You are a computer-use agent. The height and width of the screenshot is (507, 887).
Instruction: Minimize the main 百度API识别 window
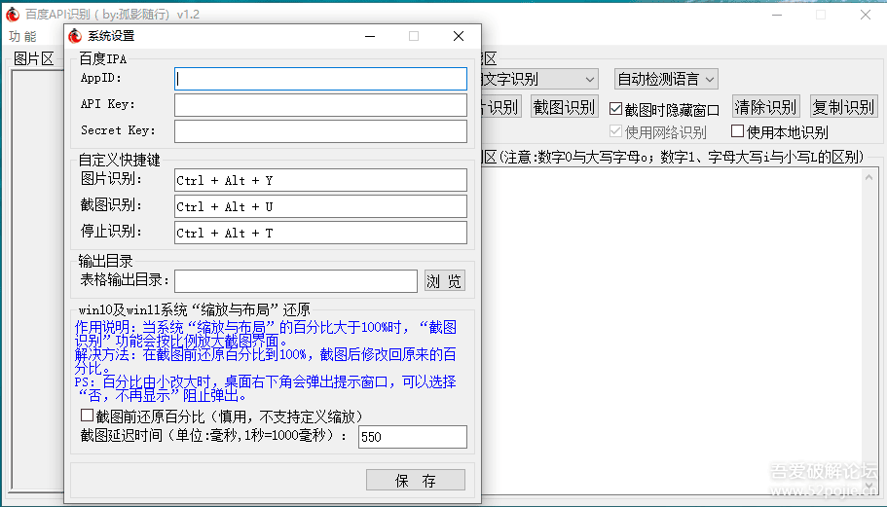[777, 15]
